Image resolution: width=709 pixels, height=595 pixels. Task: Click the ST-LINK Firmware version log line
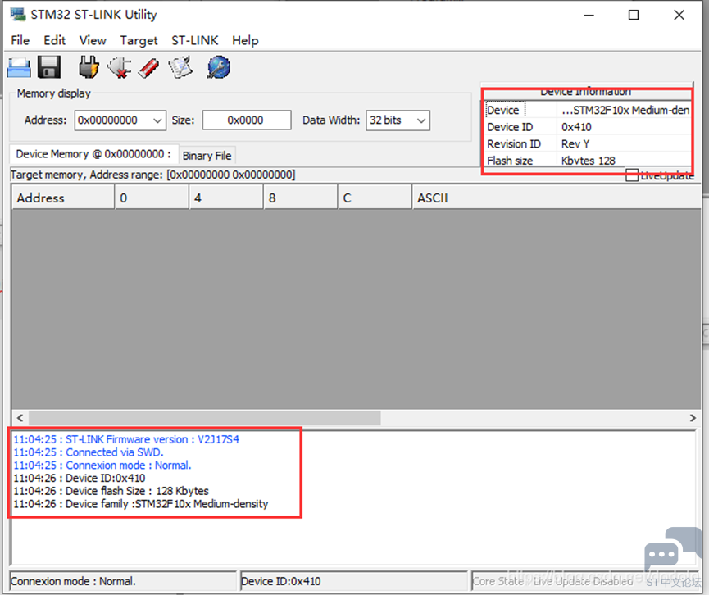pos(126,439)
